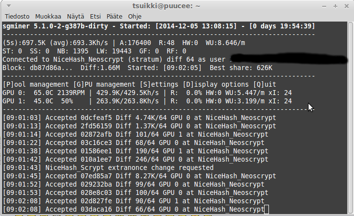Open the Näytä menu
The width and height of the screenshot is (354, 216).
pyautogui.click(x=75, y=17)
